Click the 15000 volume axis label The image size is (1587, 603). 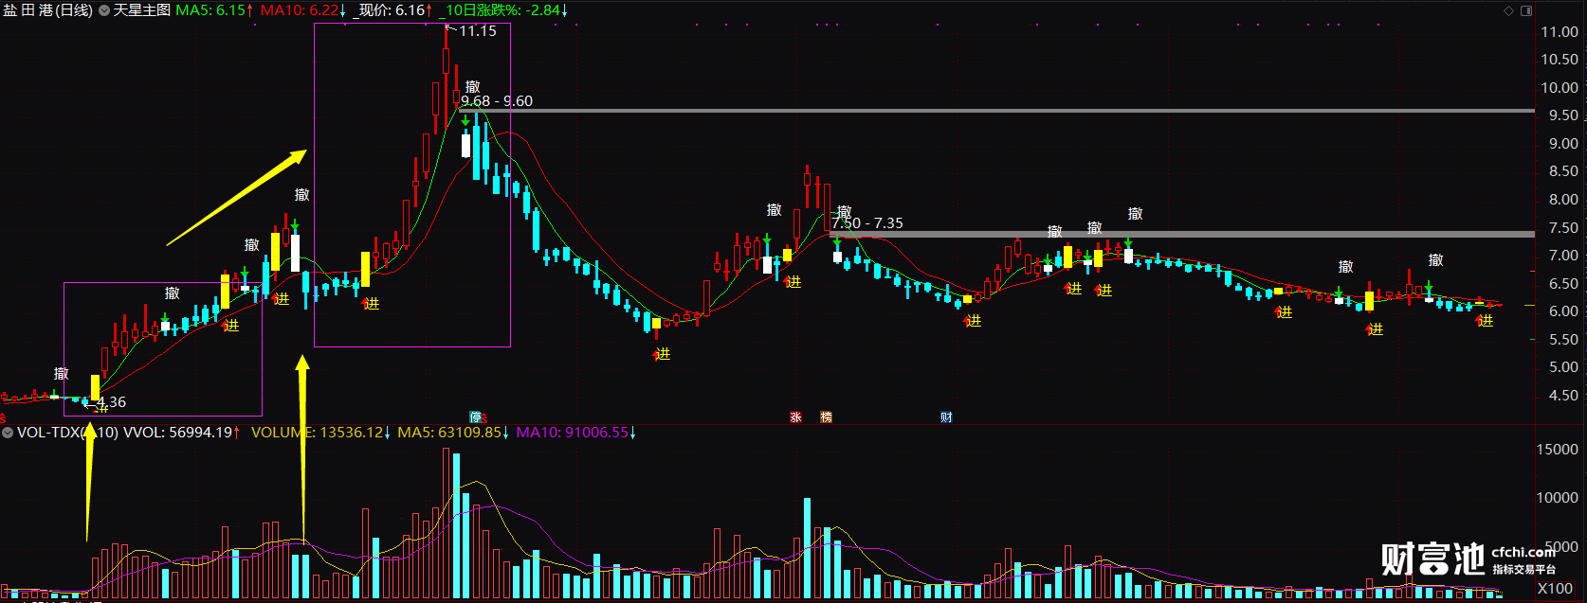pyautogui.click(x=1557, y=450)
